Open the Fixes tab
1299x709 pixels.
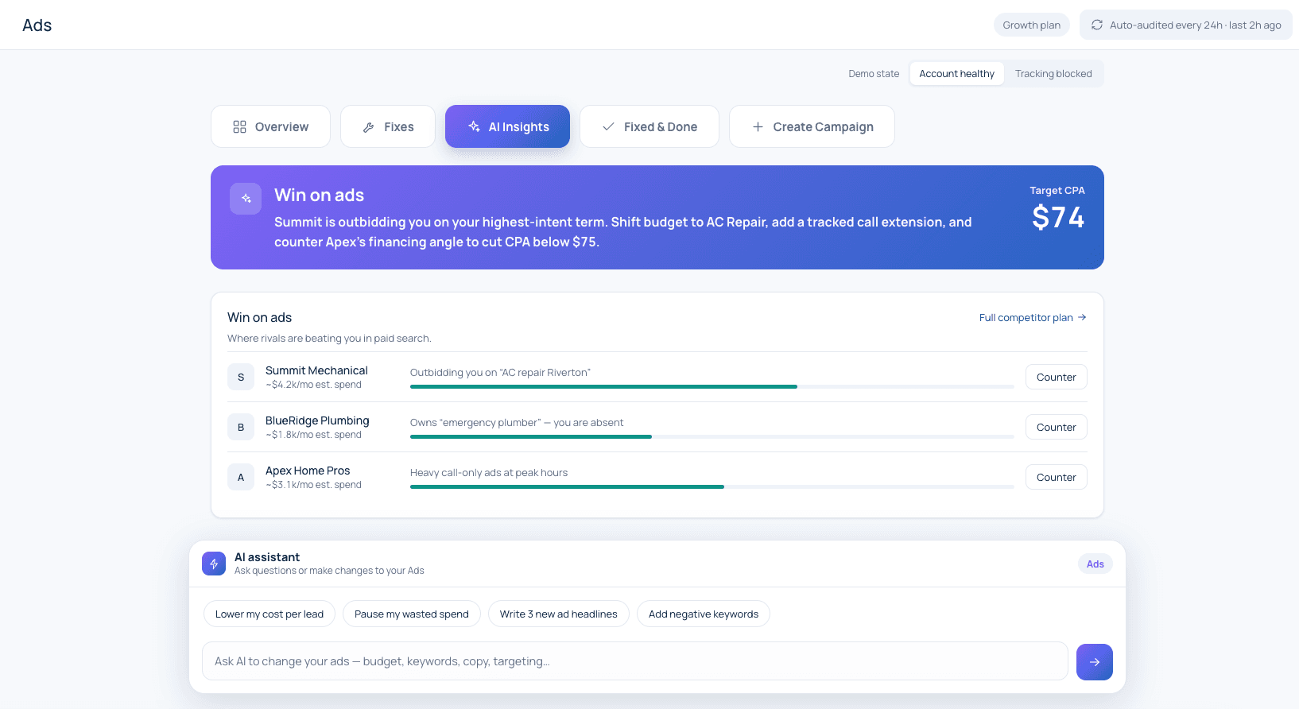[x=388, y=126]
